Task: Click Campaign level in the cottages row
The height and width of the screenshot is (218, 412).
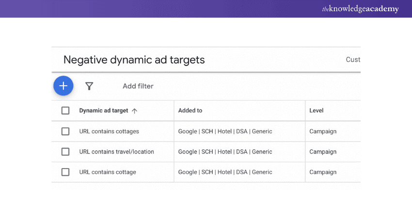Action: click(x=323, y=131)
